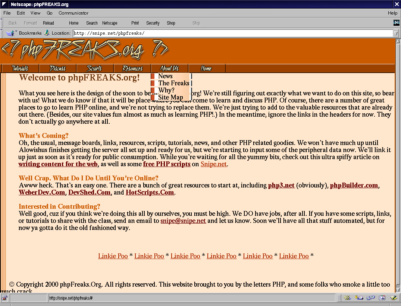Screen dimensions: 401x306
Task: Click the Security toolbar button
Action: tap(153, 23)
